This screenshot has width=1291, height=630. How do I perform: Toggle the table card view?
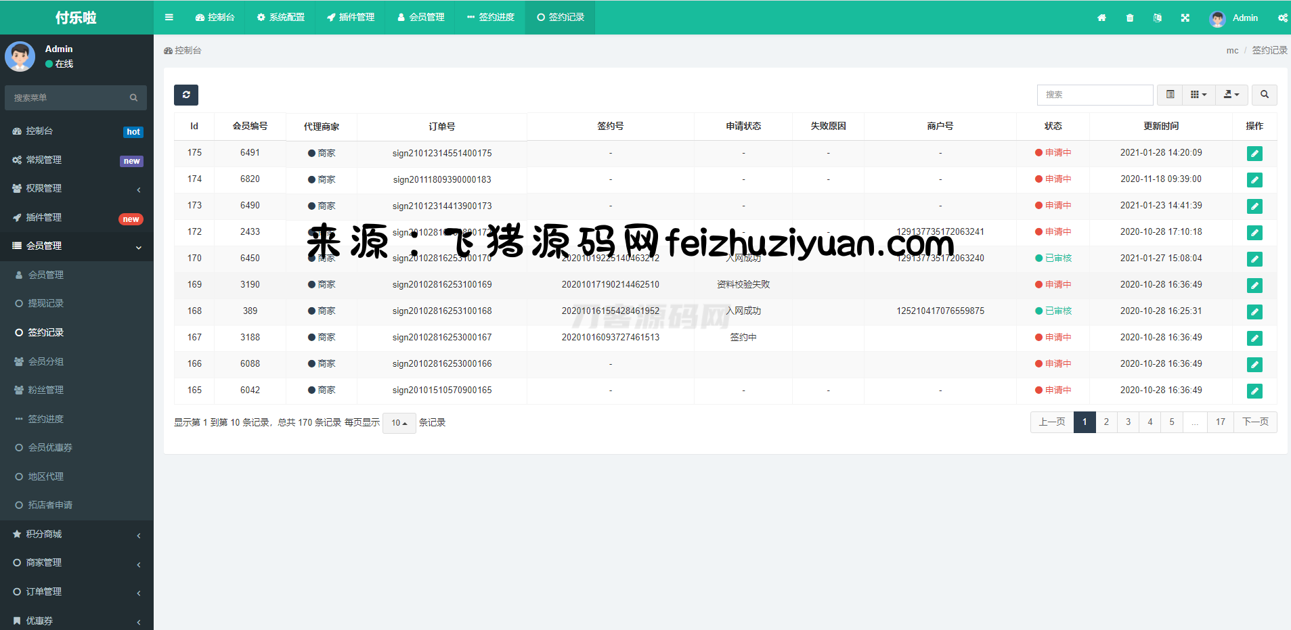coord(1170,95)
